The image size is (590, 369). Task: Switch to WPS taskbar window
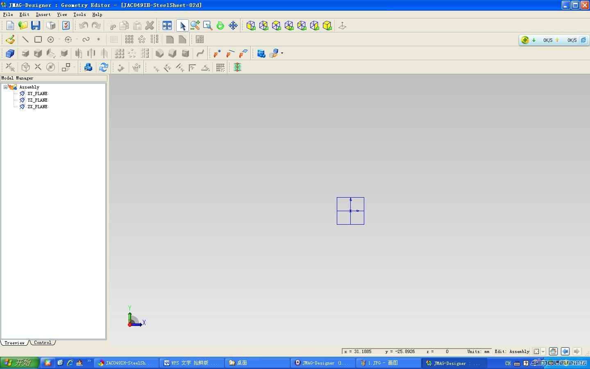pos(191,363)
